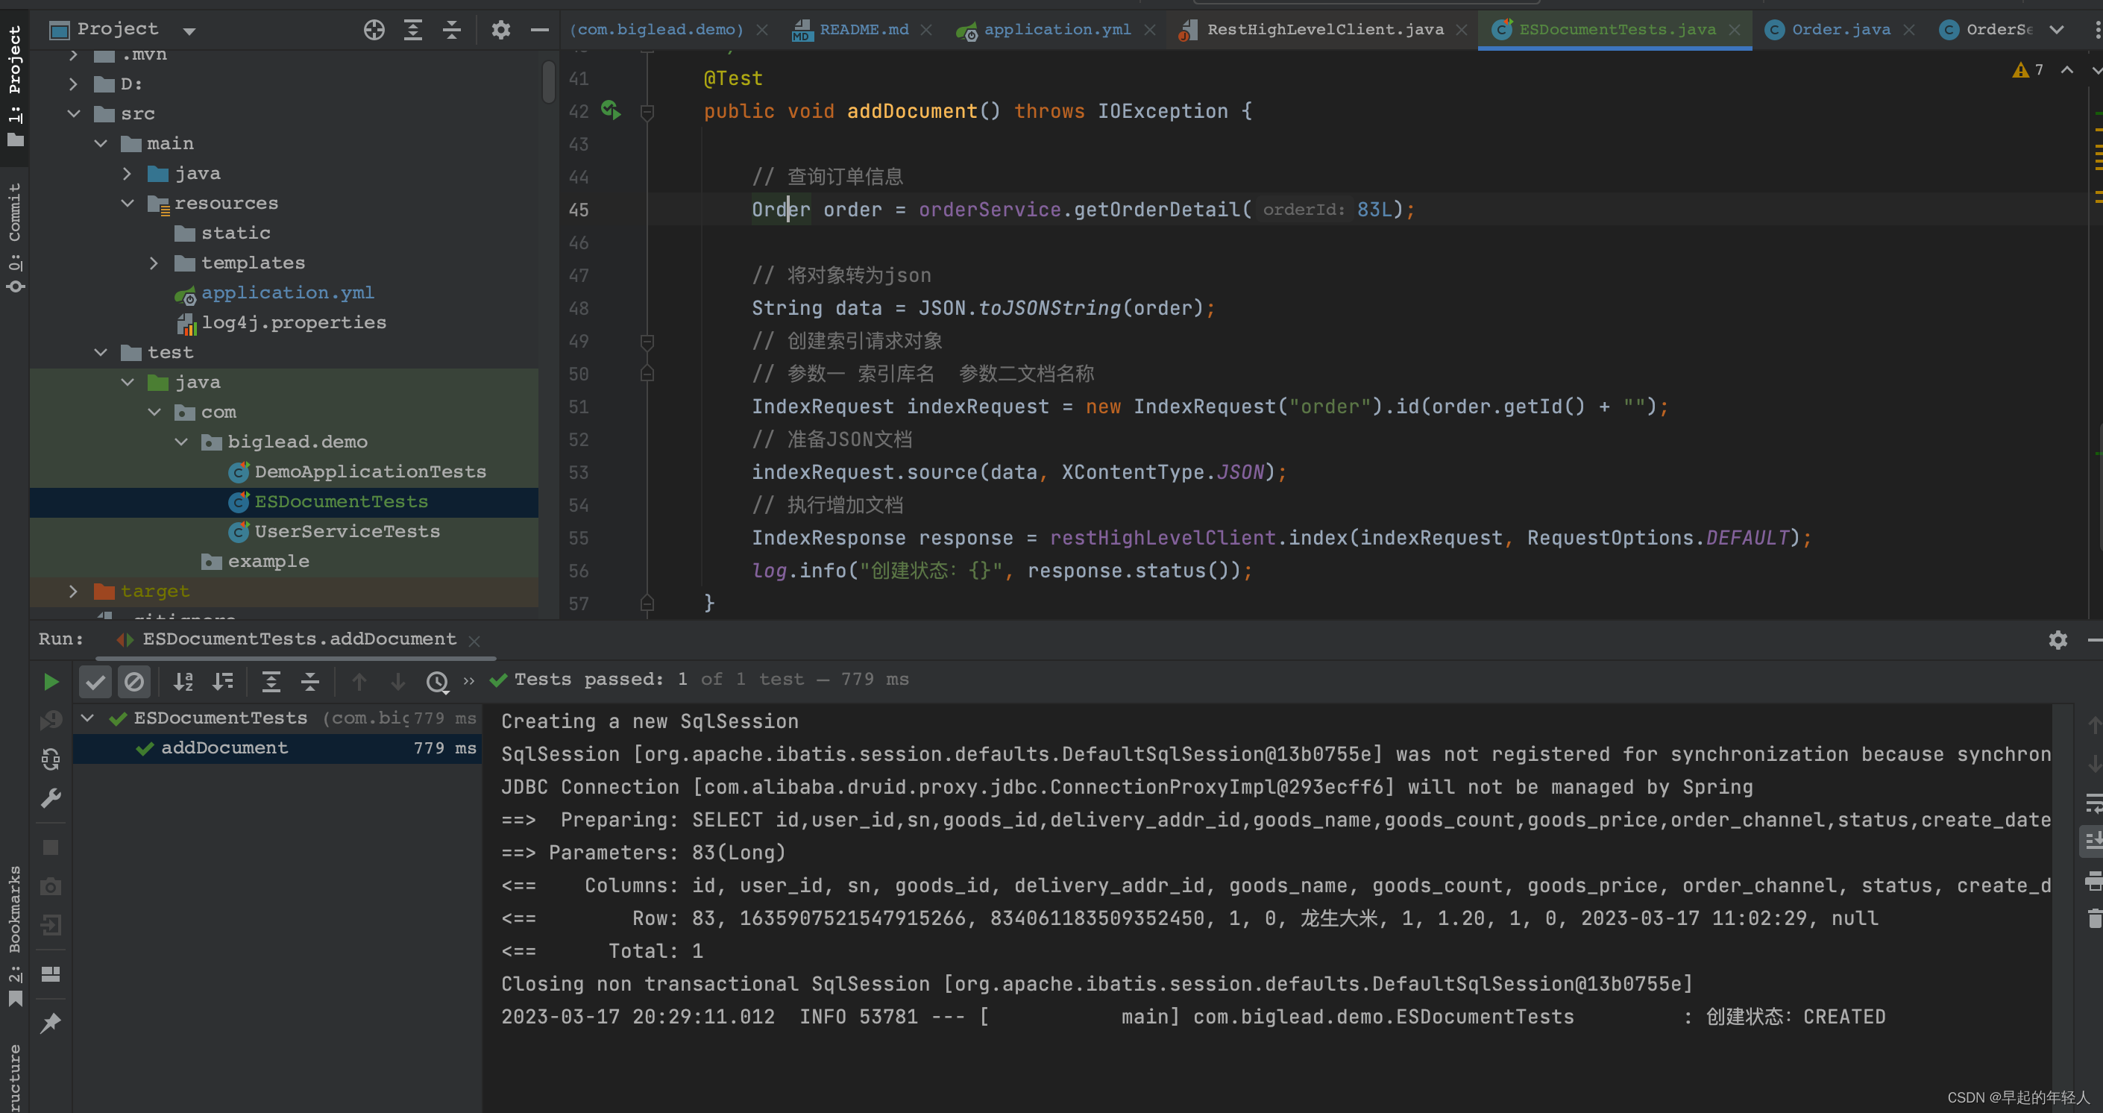Select DemoApplicationTests class
This screenshot has width=2103, height=1113.
tap(370, 472)
